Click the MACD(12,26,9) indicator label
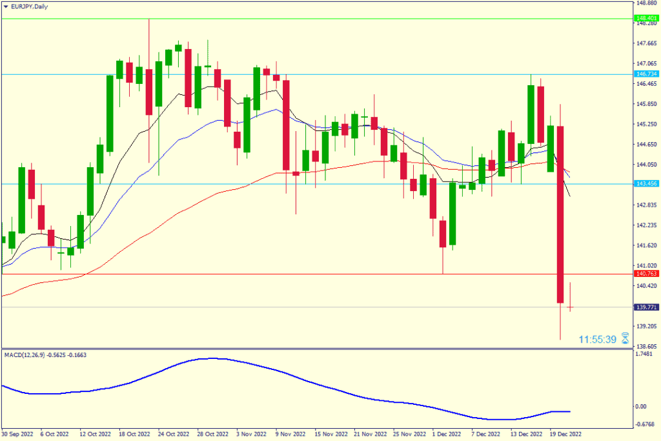661x441 pixels. click(x=45, y=354)
